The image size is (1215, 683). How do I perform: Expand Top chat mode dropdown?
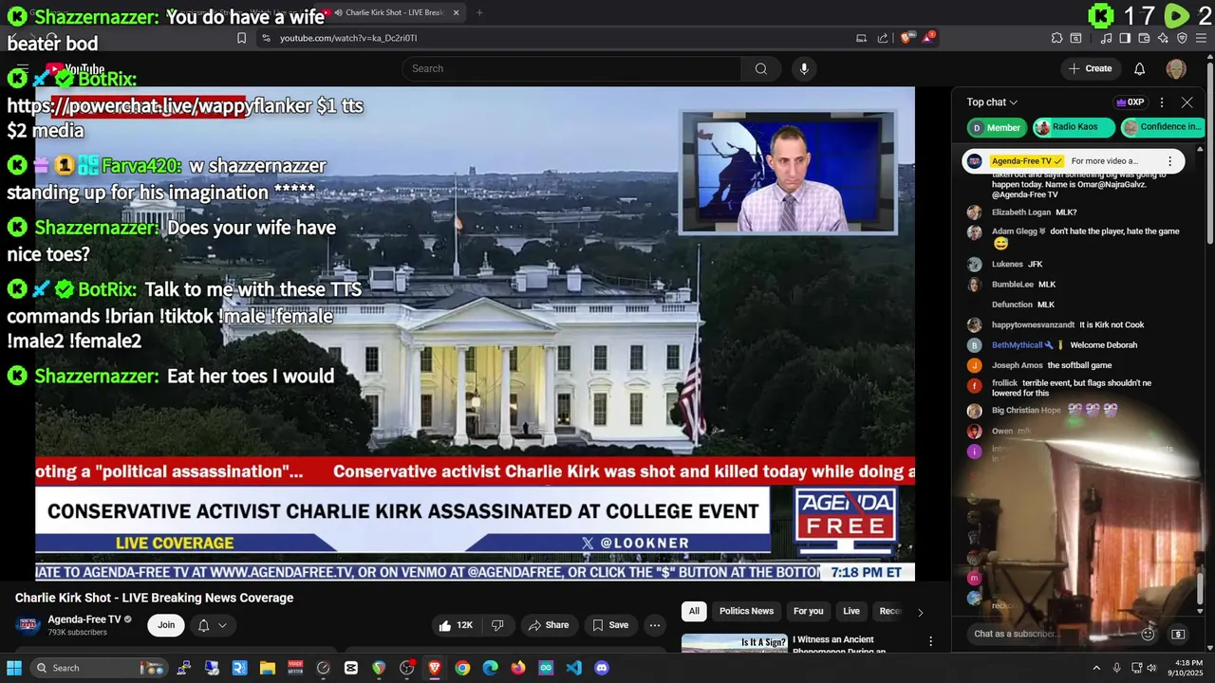coord(992,102)
